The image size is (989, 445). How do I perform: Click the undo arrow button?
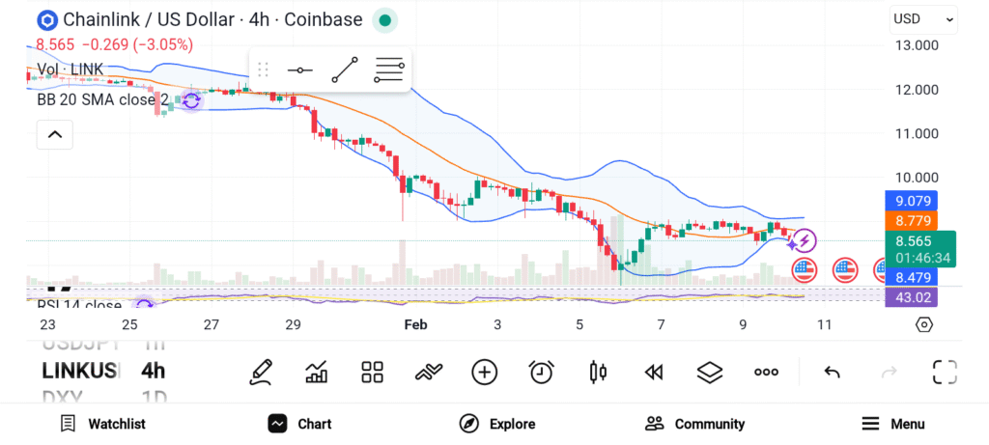(832, 372)
